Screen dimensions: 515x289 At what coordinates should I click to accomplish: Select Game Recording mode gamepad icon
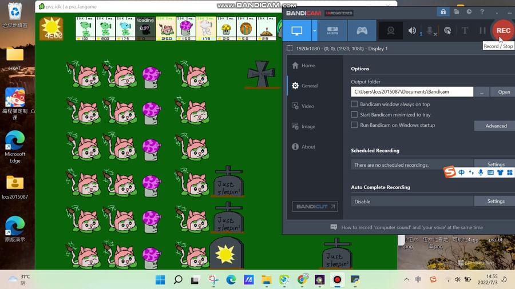click(362, 31)
